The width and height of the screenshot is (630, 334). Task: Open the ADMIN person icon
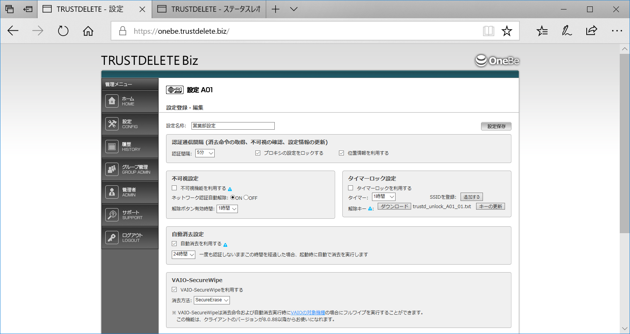point(112,192)
